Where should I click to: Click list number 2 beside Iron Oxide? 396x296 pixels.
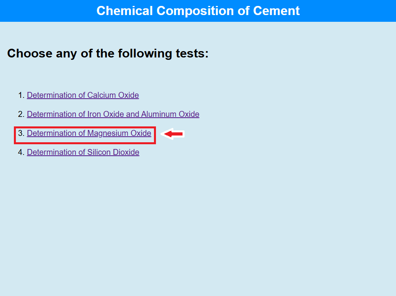(x=21, y=114)
